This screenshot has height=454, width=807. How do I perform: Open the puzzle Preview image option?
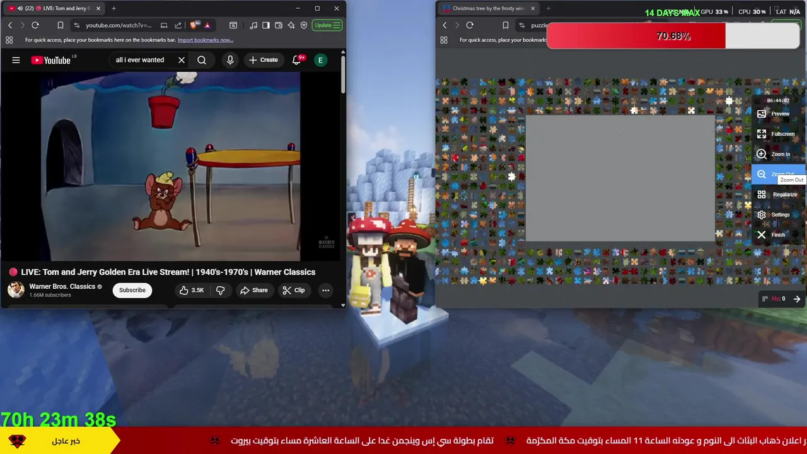point(779,113)
